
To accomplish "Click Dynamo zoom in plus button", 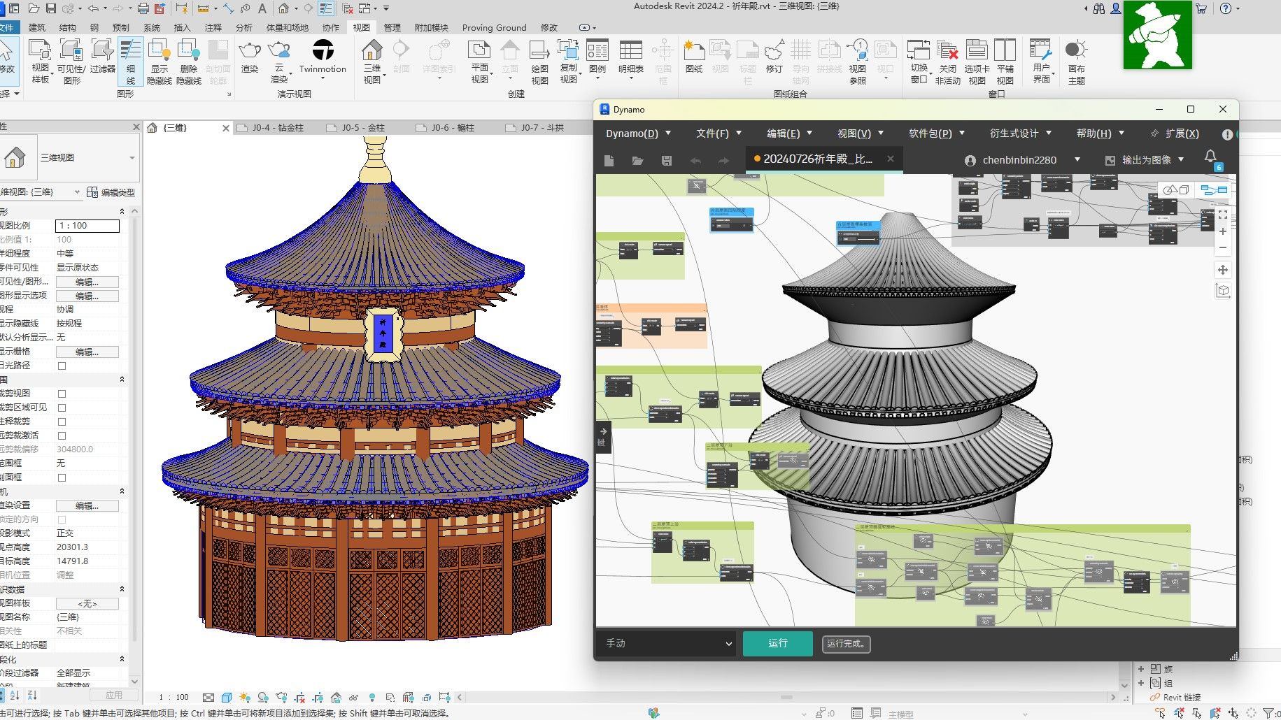I will coord(1223,231).
